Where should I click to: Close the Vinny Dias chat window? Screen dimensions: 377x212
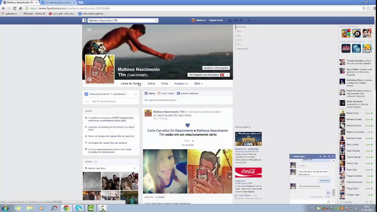(333, 157)
